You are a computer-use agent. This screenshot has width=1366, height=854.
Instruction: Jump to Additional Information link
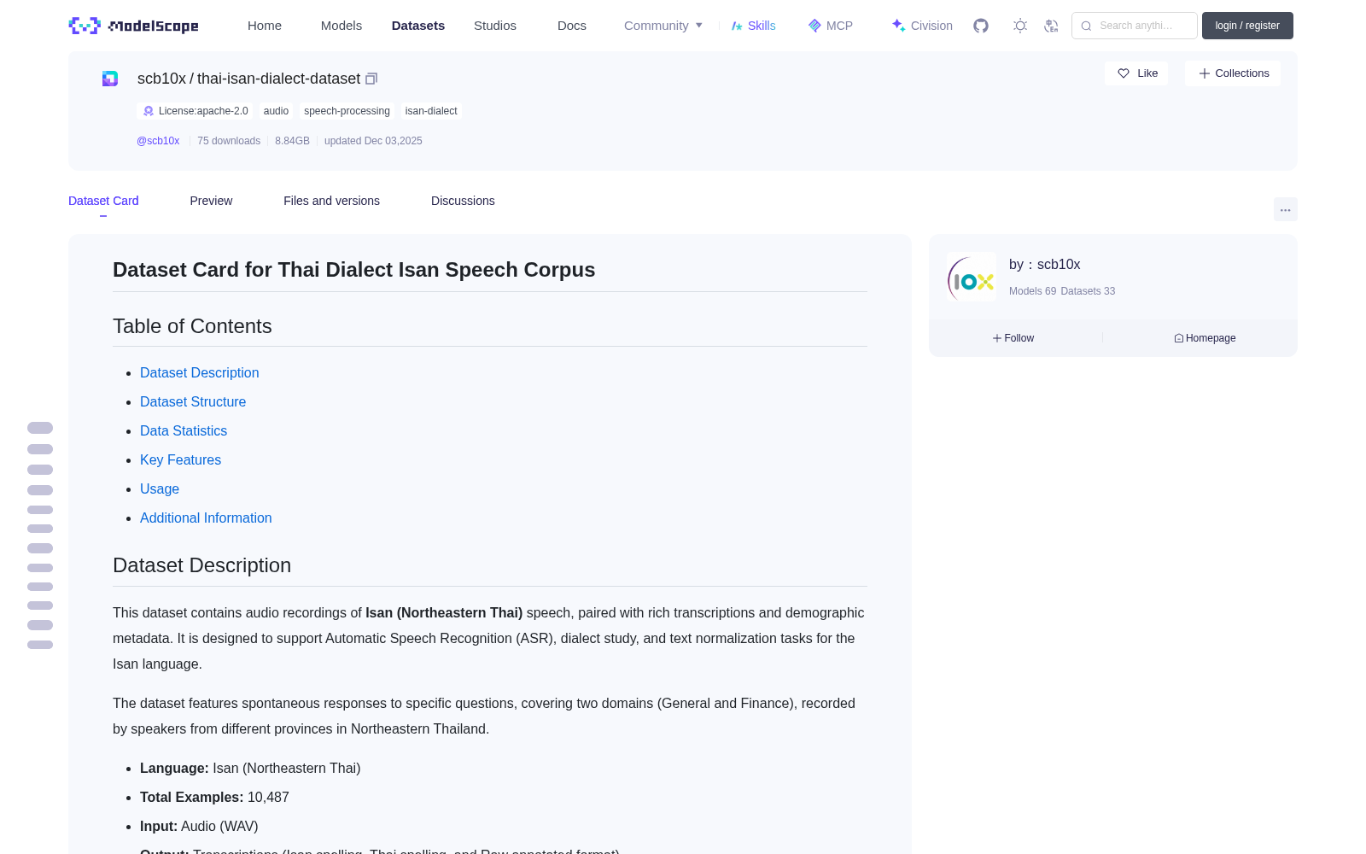(206, 518)
